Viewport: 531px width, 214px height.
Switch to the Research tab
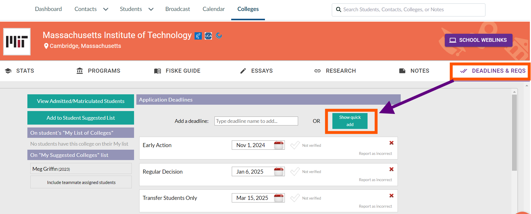coord(335,71)
